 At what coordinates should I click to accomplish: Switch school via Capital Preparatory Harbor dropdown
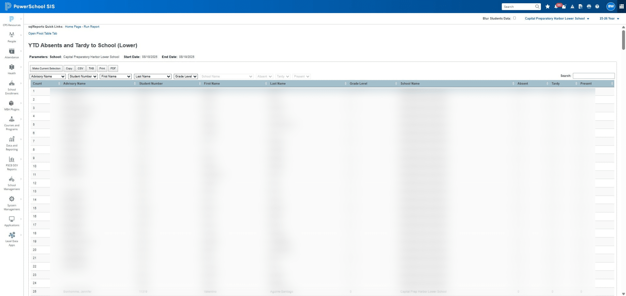(x=557, y=19)
